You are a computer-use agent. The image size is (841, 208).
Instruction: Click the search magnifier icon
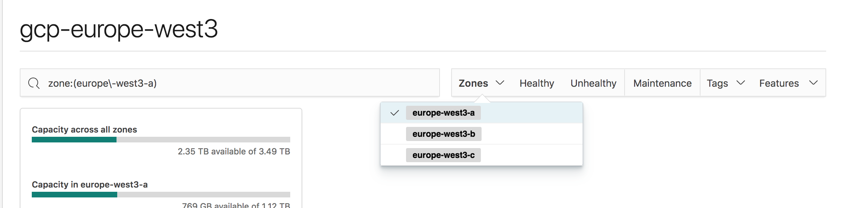[x=34, y=82]
